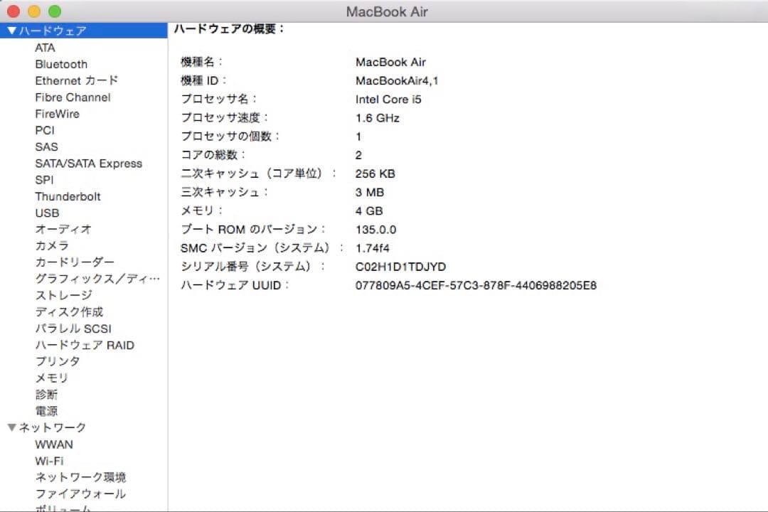Select 電源 sidebar item
The width and height of the screenshot is (768, 512).
pos(46,411)
